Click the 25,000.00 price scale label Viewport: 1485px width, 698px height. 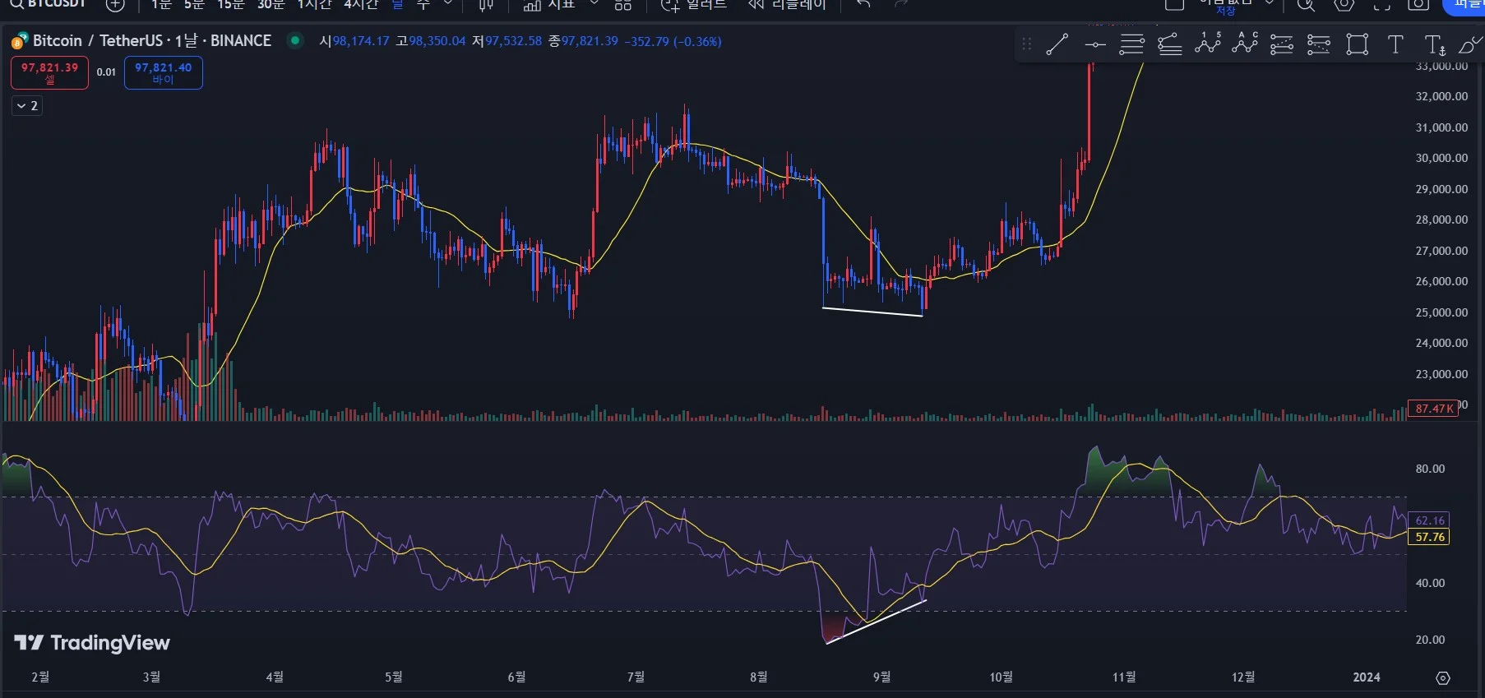(1441, 312)
